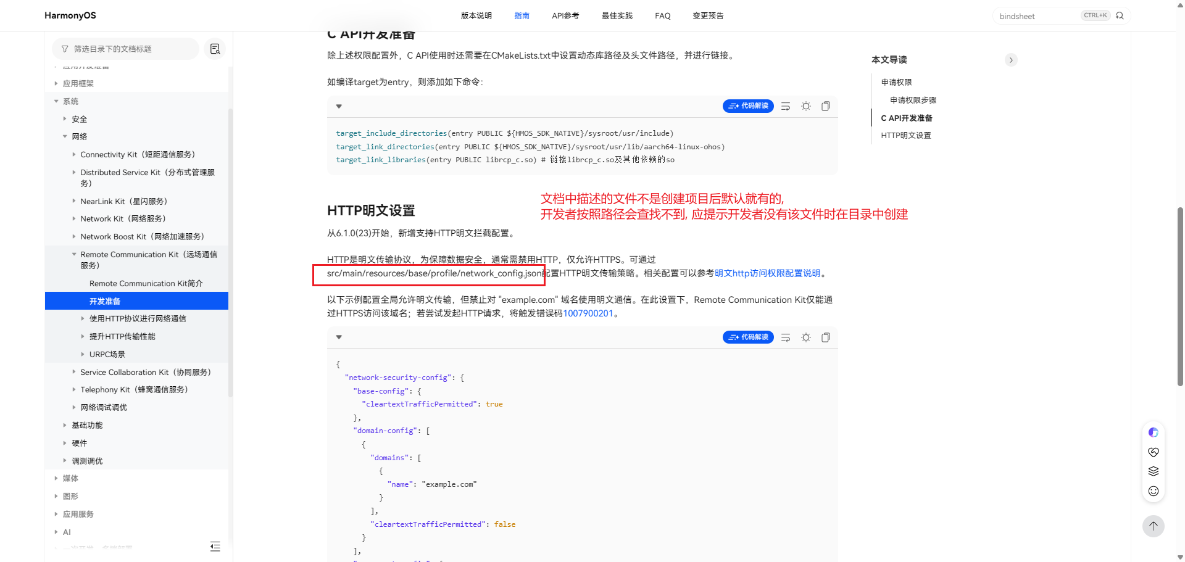This screenshot has width=1185, height=562.
Task: Click the sidebar collapse icon at bottom
Action: [215, 547]
